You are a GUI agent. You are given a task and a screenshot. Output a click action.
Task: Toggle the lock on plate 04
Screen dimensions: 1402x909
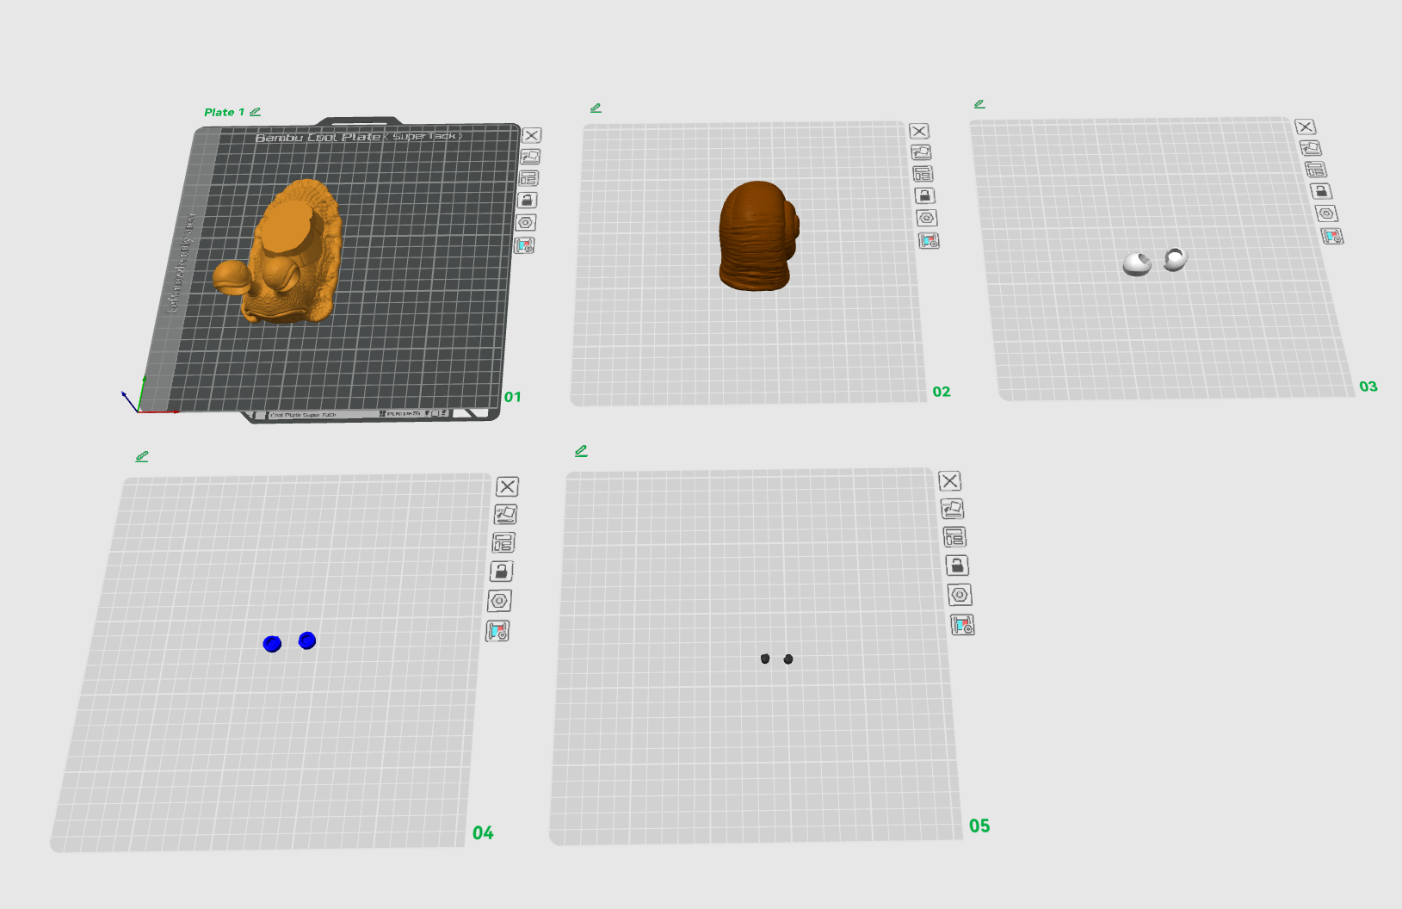pyautogui.click(x=502, y=571)
